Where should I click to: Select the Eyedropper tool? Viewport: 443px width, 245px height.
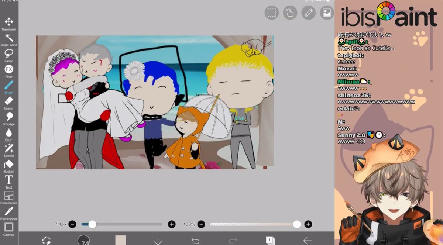click(8, 214)
